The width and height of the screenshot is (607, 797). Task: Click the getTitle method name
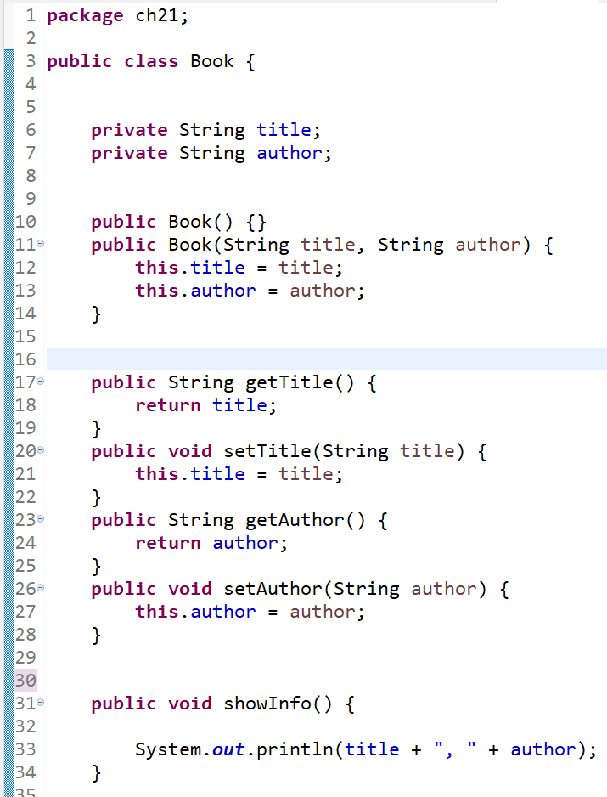[289, 382]
